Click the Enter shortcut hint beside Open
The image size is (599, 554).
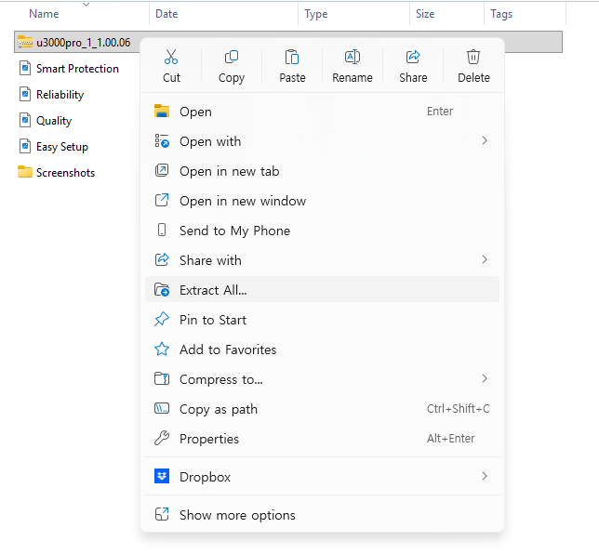point(440,112)
